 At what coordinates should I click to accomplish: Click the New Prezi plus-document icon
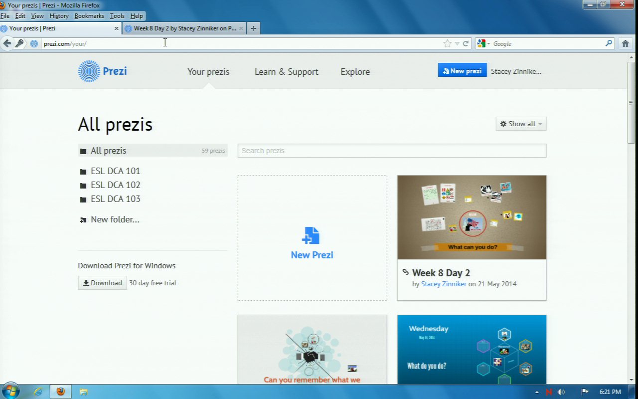312,235
